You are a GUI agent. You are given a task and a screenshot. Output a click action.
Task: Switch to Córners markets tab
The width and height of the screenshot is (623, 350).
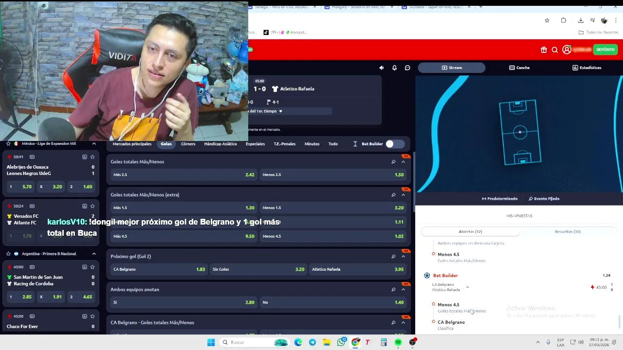188,144
